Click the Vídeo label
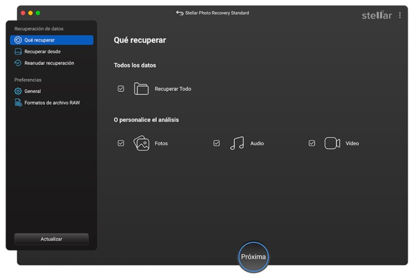 352,143
